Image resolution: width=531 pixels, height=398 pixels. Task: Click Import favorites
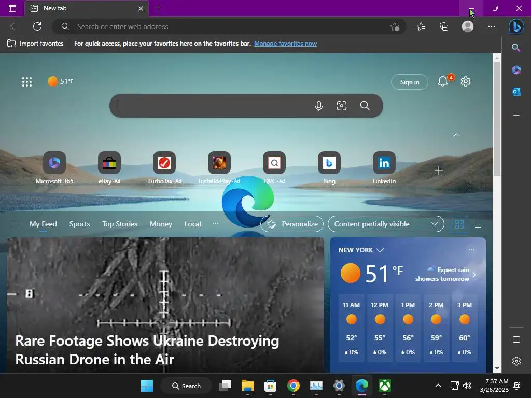tap(35, 44)
